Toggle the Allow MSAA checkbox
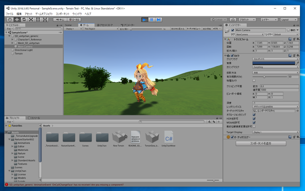Screen dimensions: 305x191 click(254, 122)
